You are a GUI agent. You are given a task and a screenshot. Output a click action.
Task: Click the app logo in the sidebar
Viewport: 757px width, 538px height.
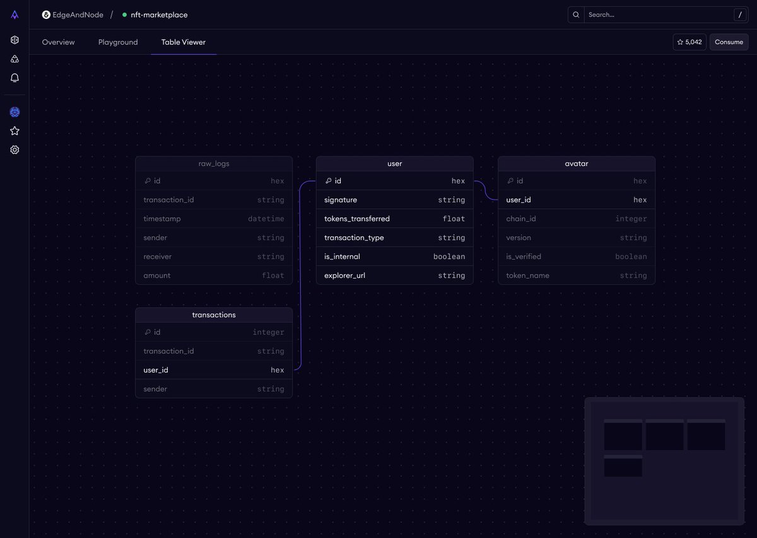(15, 15)
